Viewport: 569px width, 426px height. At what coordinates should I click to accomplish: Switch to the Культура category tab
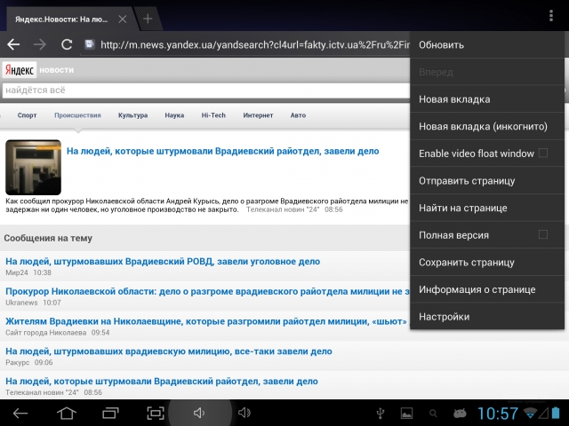132,115
